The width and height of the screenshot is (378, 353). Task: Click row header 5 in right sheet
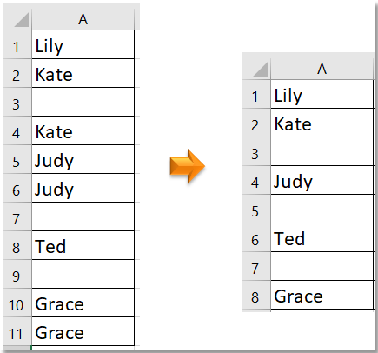[256, 209]
